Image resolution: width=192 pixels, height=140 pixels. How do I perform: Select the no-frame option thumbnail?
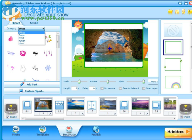(173, 30)
